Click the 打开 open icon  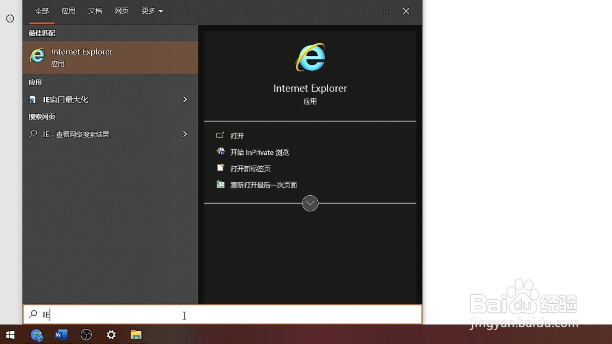point(220,135)
